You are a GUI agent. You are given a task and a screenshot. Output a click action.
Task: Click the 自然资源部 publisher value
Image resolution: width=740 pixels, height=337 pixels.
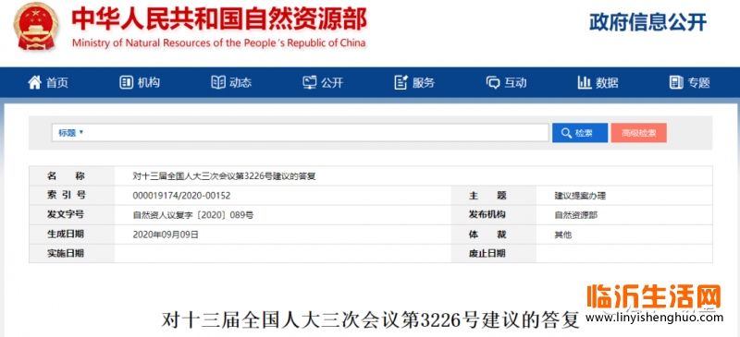coord(575,215)
